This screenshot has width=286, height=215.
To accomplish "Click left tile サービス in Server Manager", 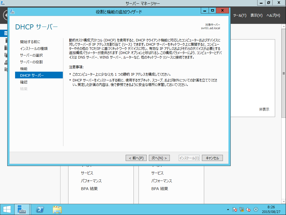I will [x=87, y=173].
